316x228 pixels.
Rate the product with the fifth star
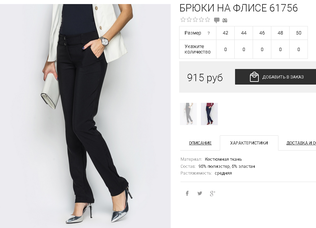(x=207, y=20)
